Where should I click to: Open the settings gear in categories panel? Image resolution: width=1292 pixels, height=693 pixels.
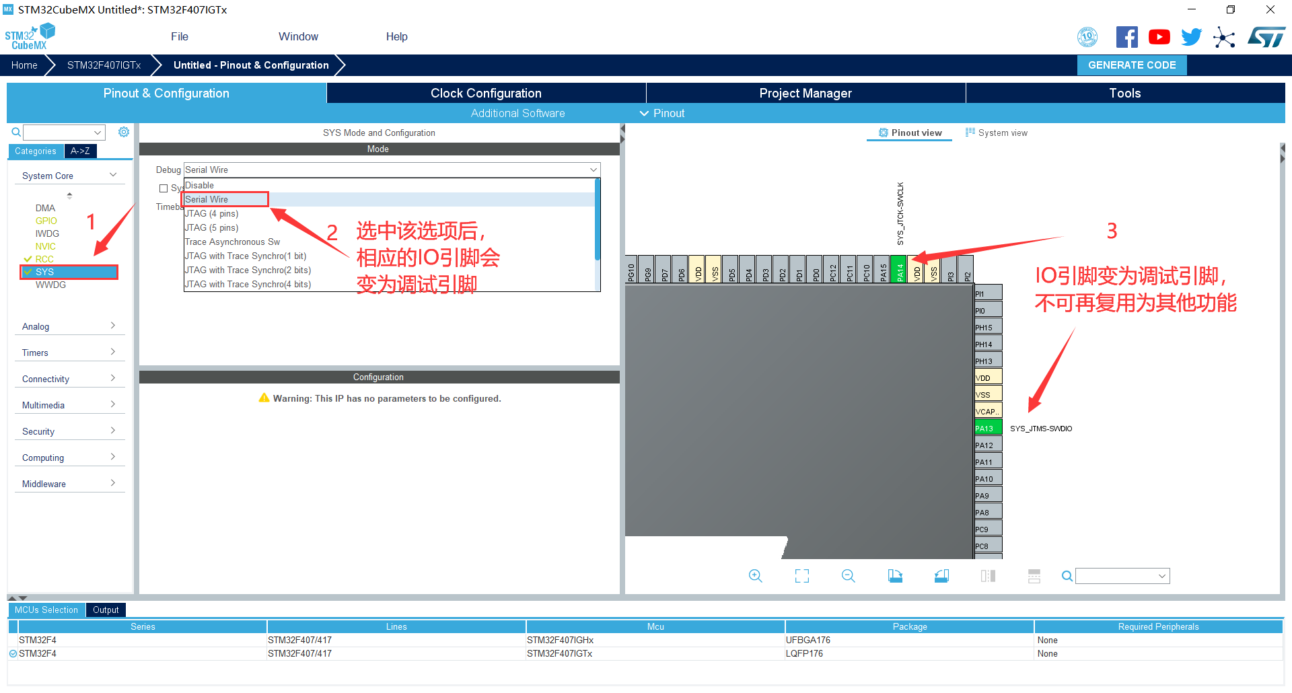tap(124, 132)
